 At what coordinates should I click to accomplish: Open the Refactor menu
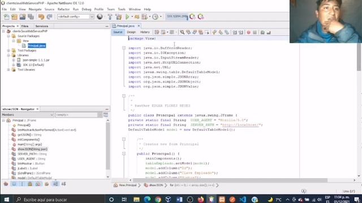pyautogui.click(x=63, y=9)
